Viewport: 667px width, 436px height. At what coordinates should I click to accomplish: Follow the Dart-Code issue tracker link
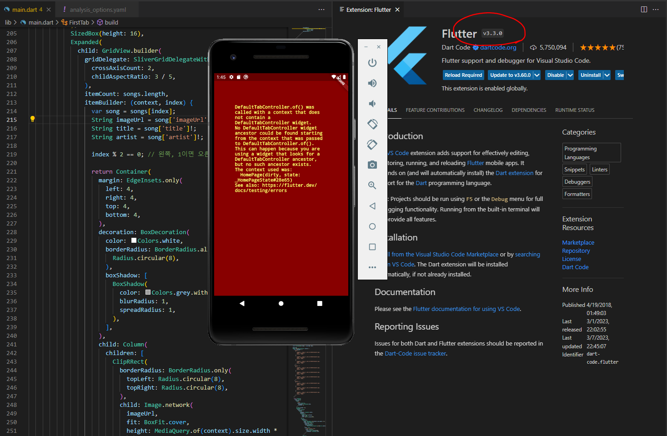click(416, 354)
